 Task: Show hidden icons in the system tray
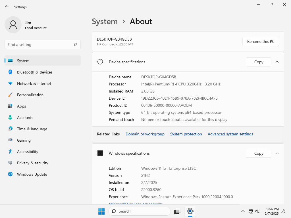(243, 211)
